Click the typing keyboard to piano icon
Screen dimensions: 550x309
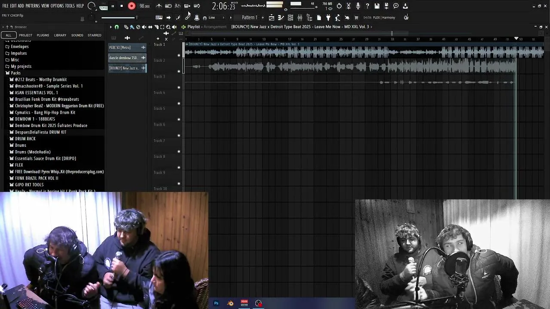159,18
